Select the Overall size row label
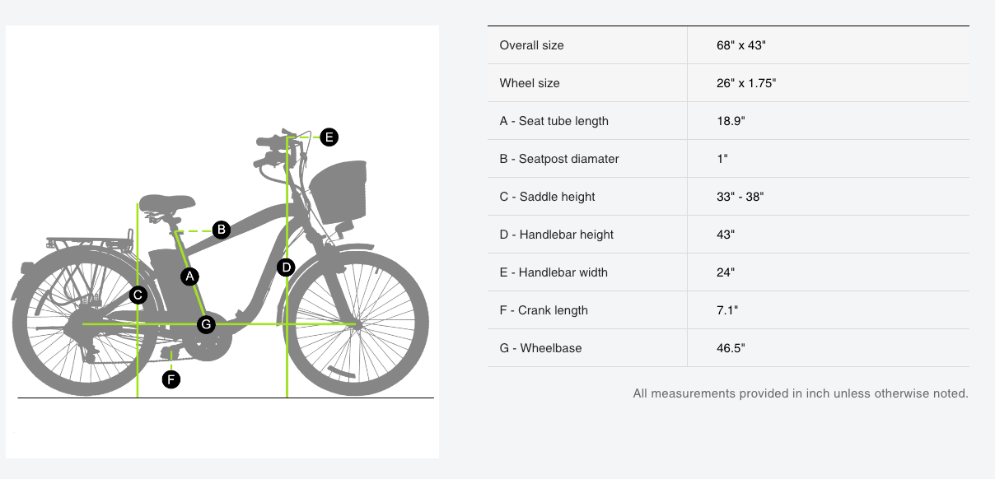Viewport: 995px width, 479px height. pyautogui.click(x=532, y=45)
